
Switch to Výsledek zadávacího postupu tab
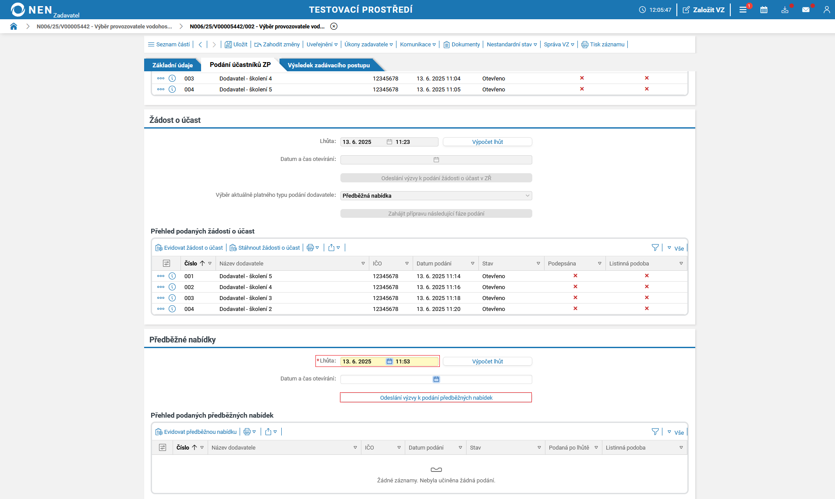pyautogui.click(x=329, y=65)
